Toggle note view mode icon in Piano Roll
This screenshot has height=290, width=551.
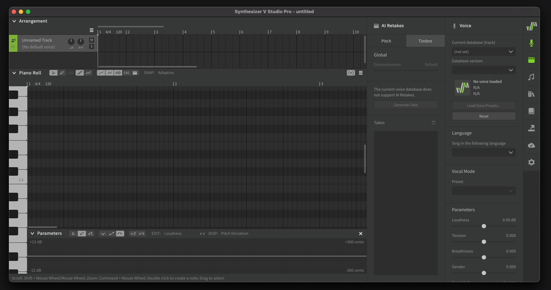pos(80,73)
